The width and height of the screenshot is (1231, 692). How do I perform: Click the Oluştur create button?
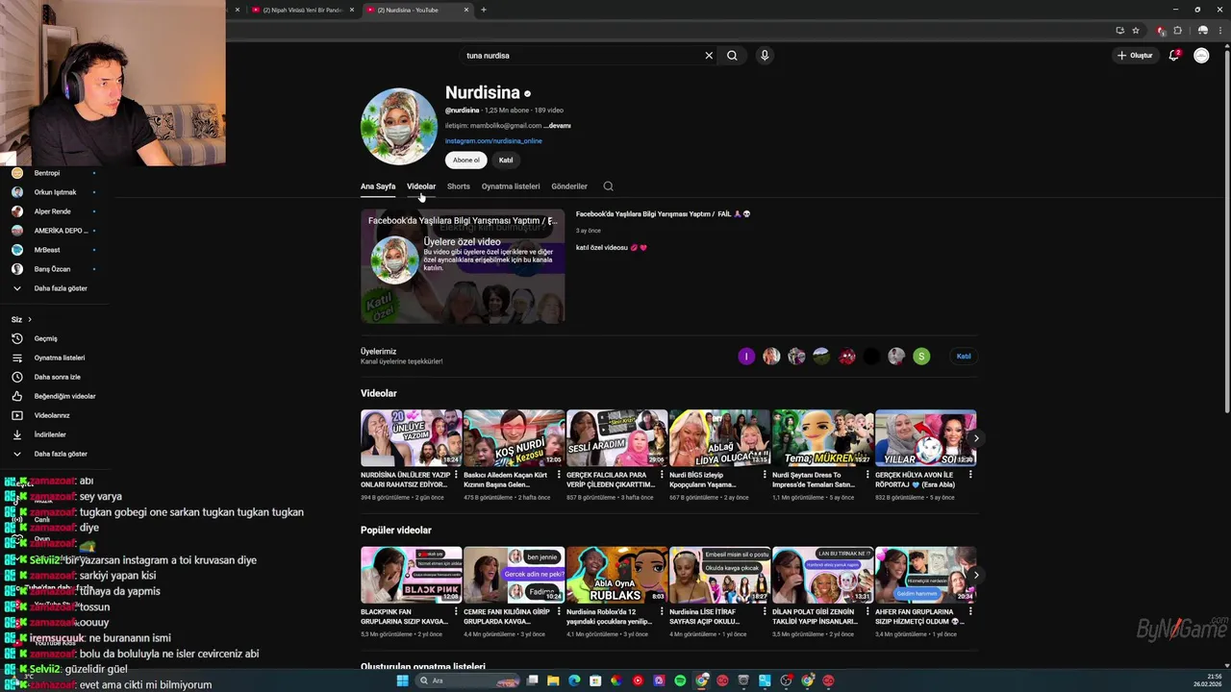point(1135,56)
